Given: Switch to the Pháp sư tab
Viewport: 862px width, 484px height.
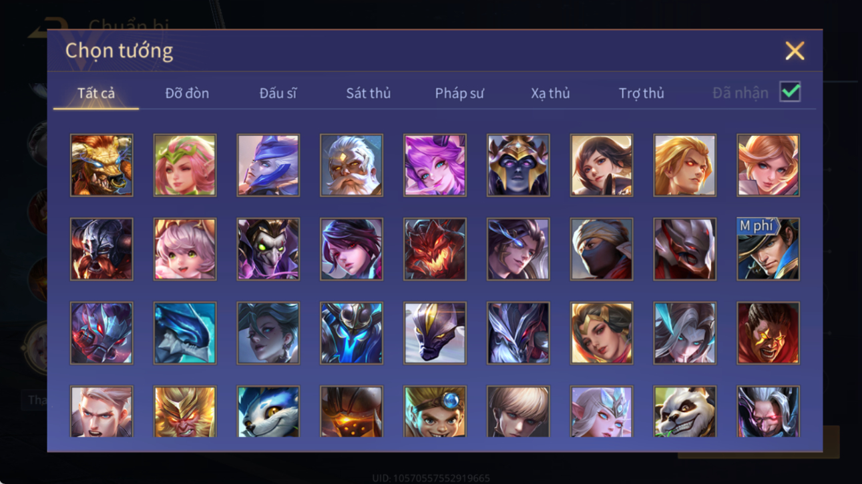Looking at the screenshot, I should (459, 93).
